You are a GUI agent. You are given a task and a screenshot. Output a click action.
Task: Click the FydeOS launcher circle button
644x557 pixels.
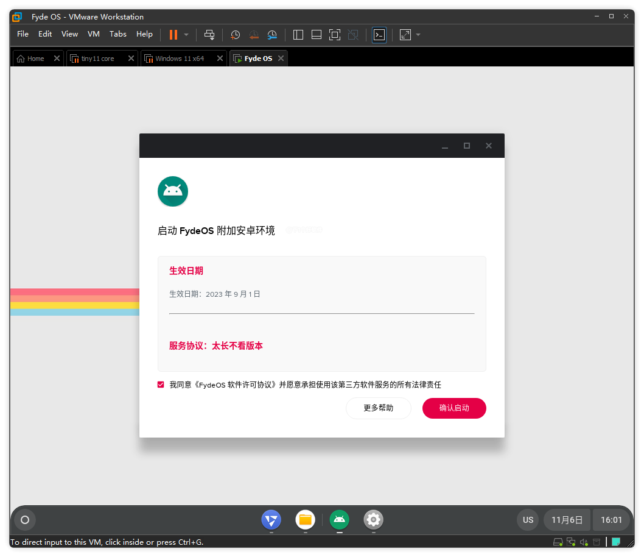(x=25, y=520)
